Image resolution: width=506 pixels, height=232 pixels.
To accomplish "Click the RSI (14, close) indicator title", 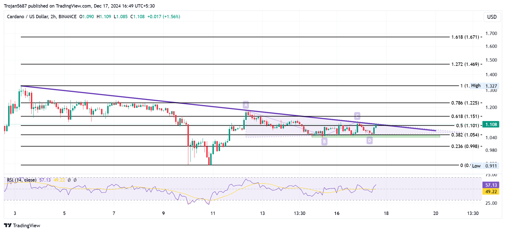I will (22, 180).
